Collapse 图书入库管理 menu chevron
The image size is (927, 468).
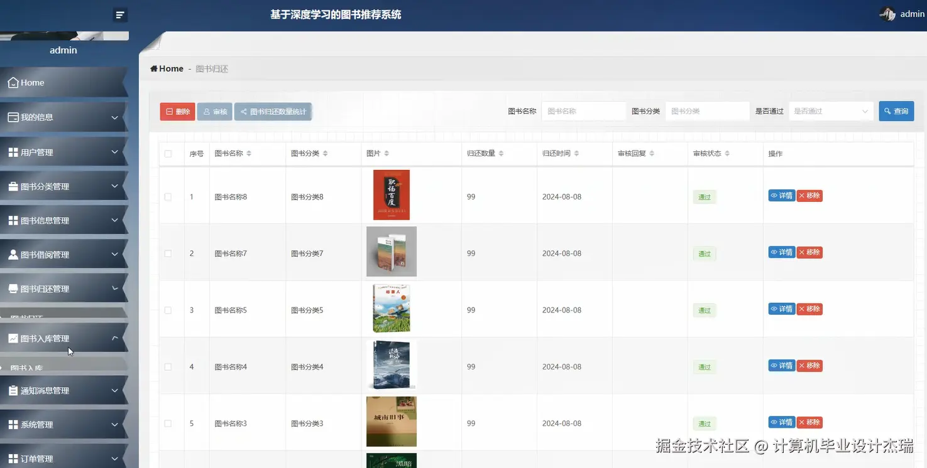pyautogui.click(x=114, y=338)
